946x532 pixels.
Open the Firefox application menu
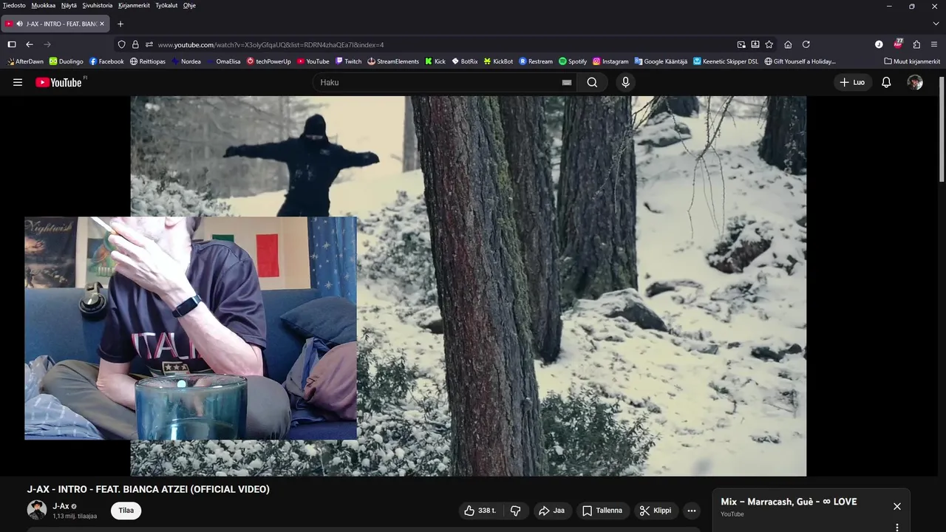coord(934,44)
